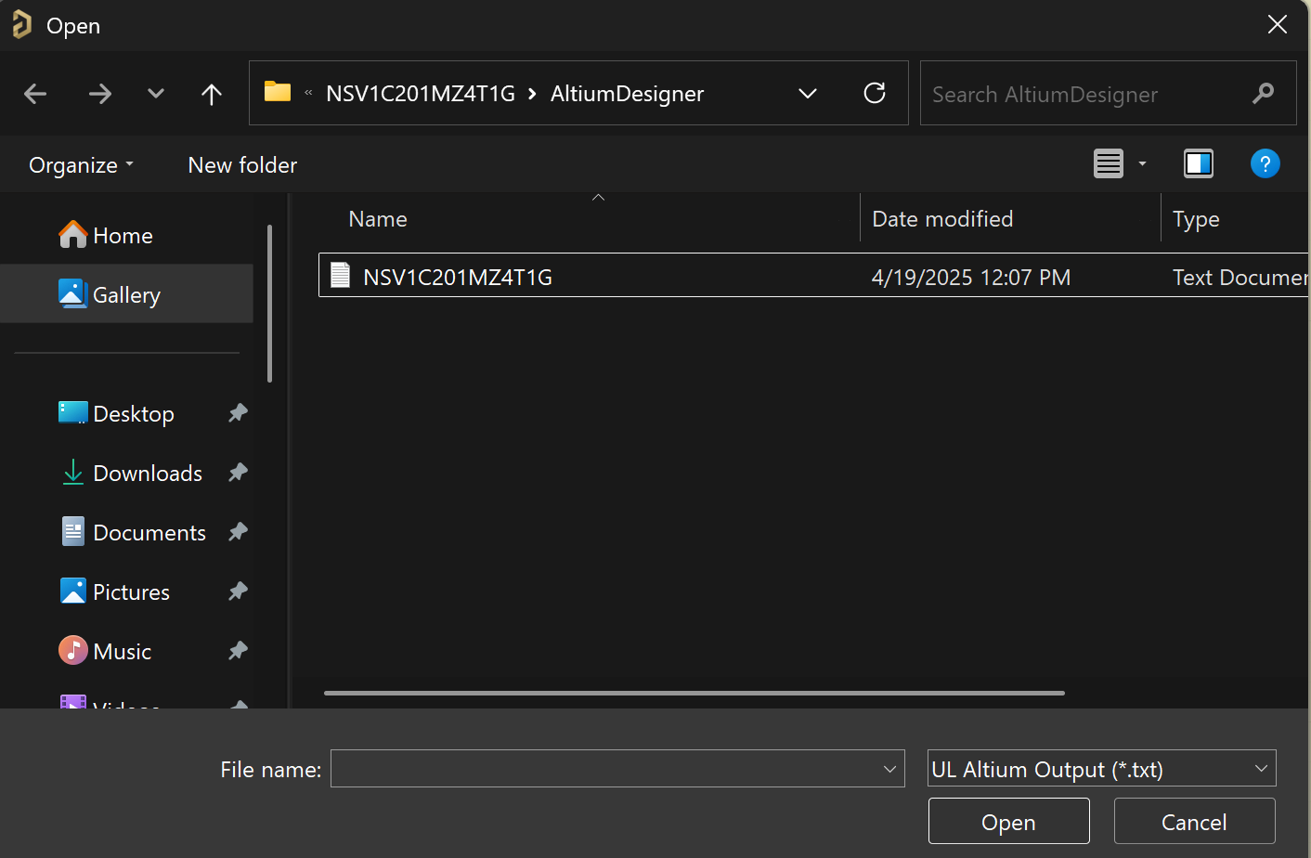Viewport: 1311px width, 858px height.
Task: Expand the address bar history dropdown
Action: pyautogui.click(x=808, y=94)
